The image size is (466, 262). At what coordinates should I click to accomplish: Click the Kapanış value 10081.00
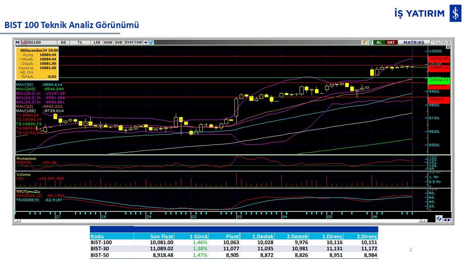tap(48, 68)
